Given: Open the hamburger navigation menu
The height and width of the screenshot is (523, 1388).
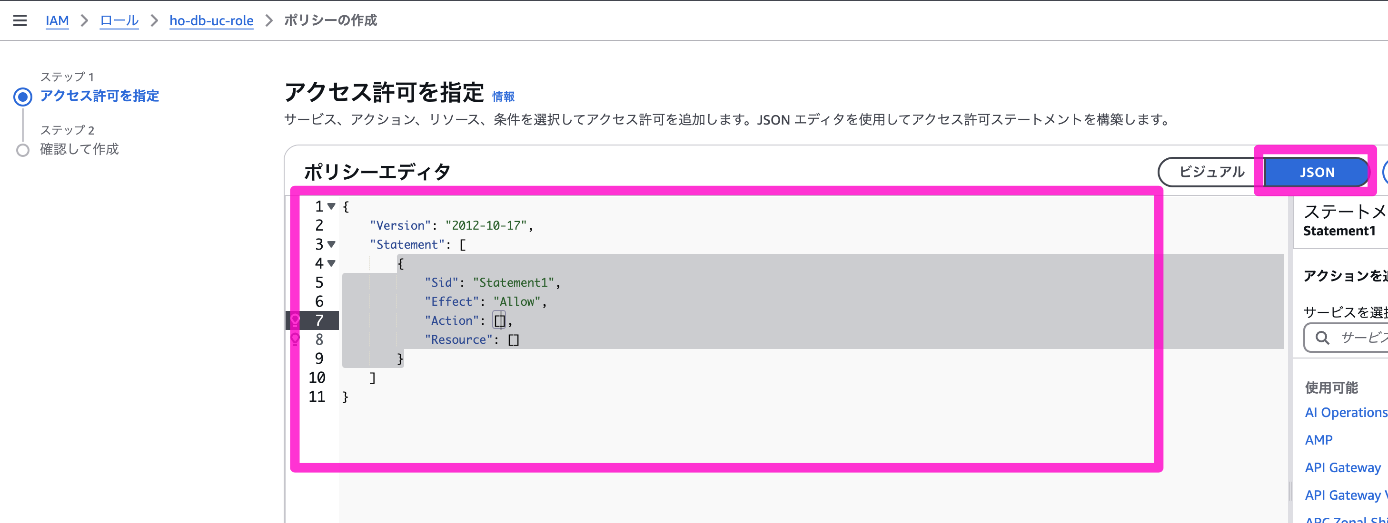Looking at the screenshot, I should [x=20, y=20].
